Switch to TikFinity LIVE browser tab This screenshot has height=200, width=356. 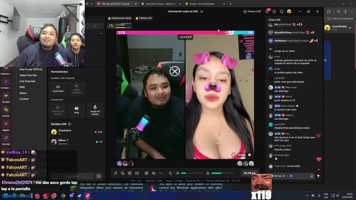(117, 4)
